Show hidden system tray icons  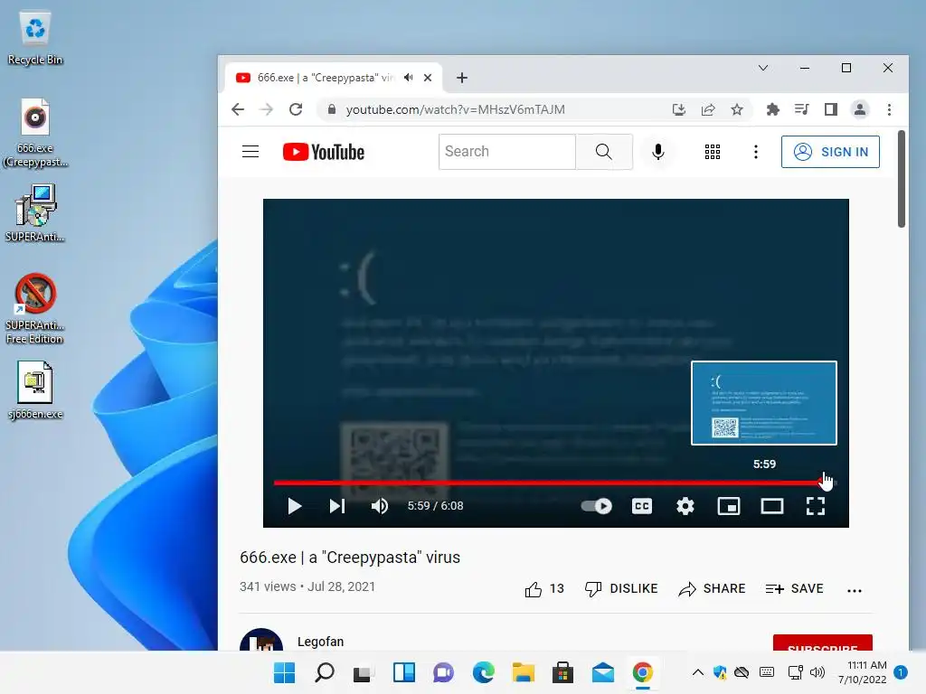pyautogui.click(x=697, y=672)
